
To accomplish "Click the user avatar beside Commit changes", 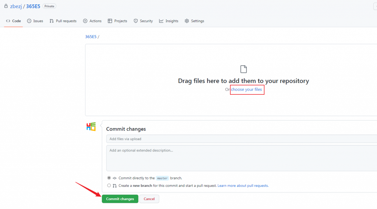I will tap(91, 126).
